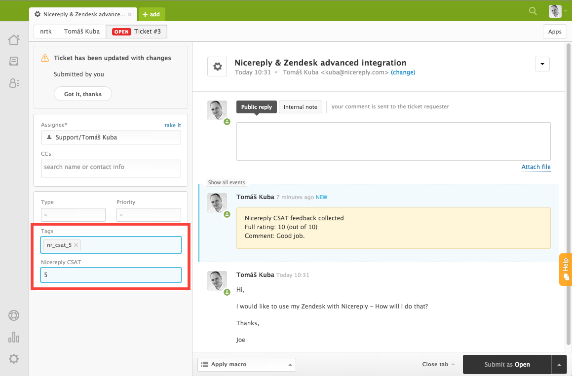
Task: Click Show all events
Action: pyautogui.click(x=226, y=182)
